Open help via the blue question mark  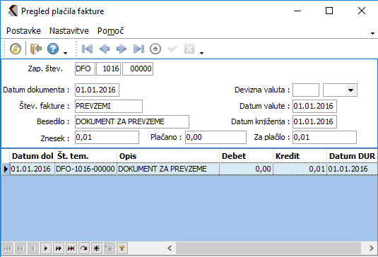click(53, 49)
